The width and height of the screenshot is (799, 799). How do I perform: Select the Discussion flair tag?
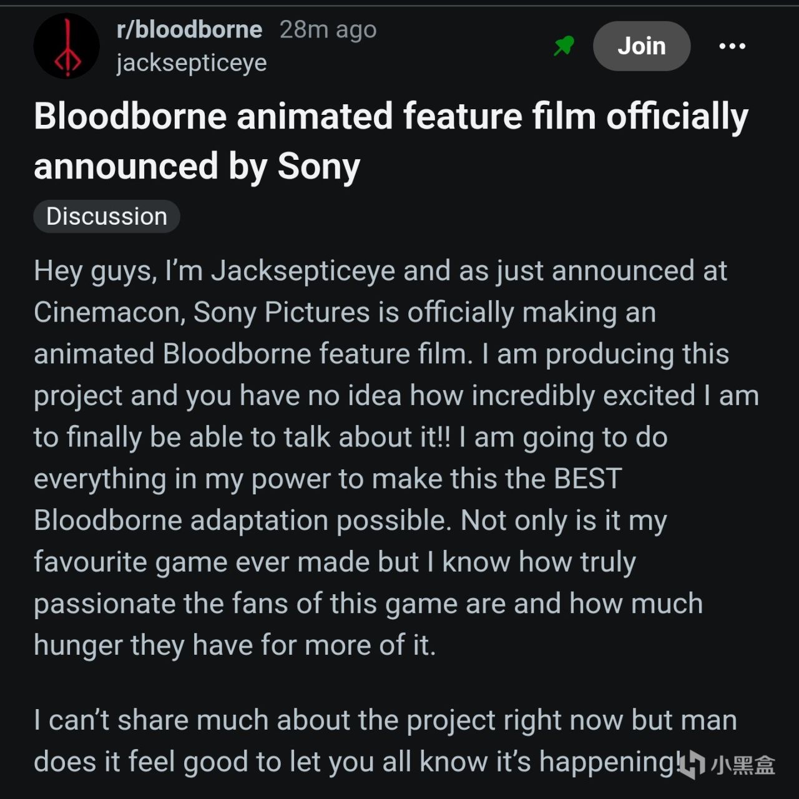[x=107, y=217]
